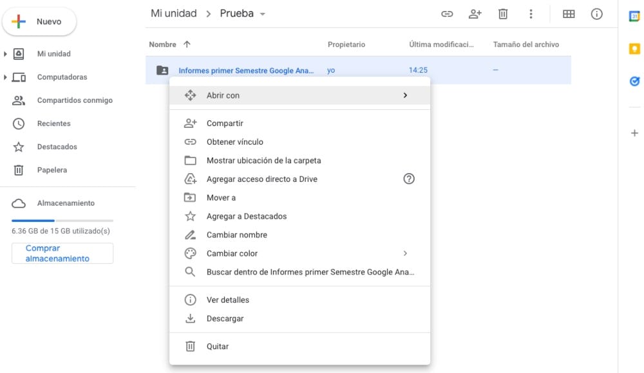The height and width of the screenshot is (373, 644).
Task: Choose Descargar in the context menu
Action: pyautogui.click(x=225, y=318)
